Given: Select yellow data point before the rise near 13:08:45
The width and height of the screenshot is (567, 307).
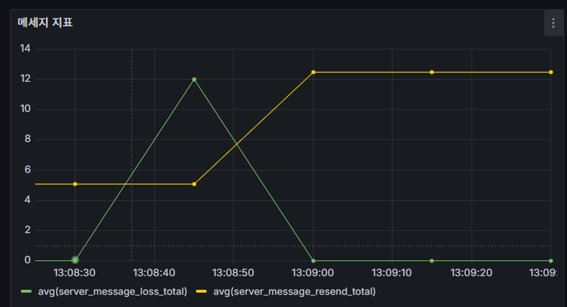Looking at the screenshot, I should [194, 184].
